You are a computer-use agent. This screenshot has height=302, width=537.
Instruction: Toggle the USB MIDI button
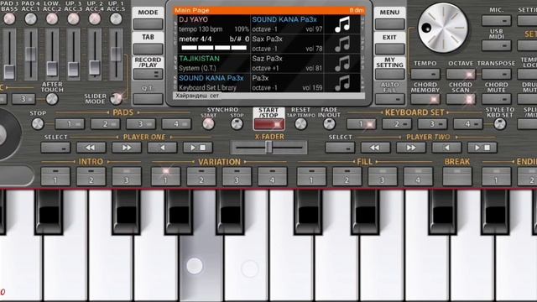pos(496,45)
